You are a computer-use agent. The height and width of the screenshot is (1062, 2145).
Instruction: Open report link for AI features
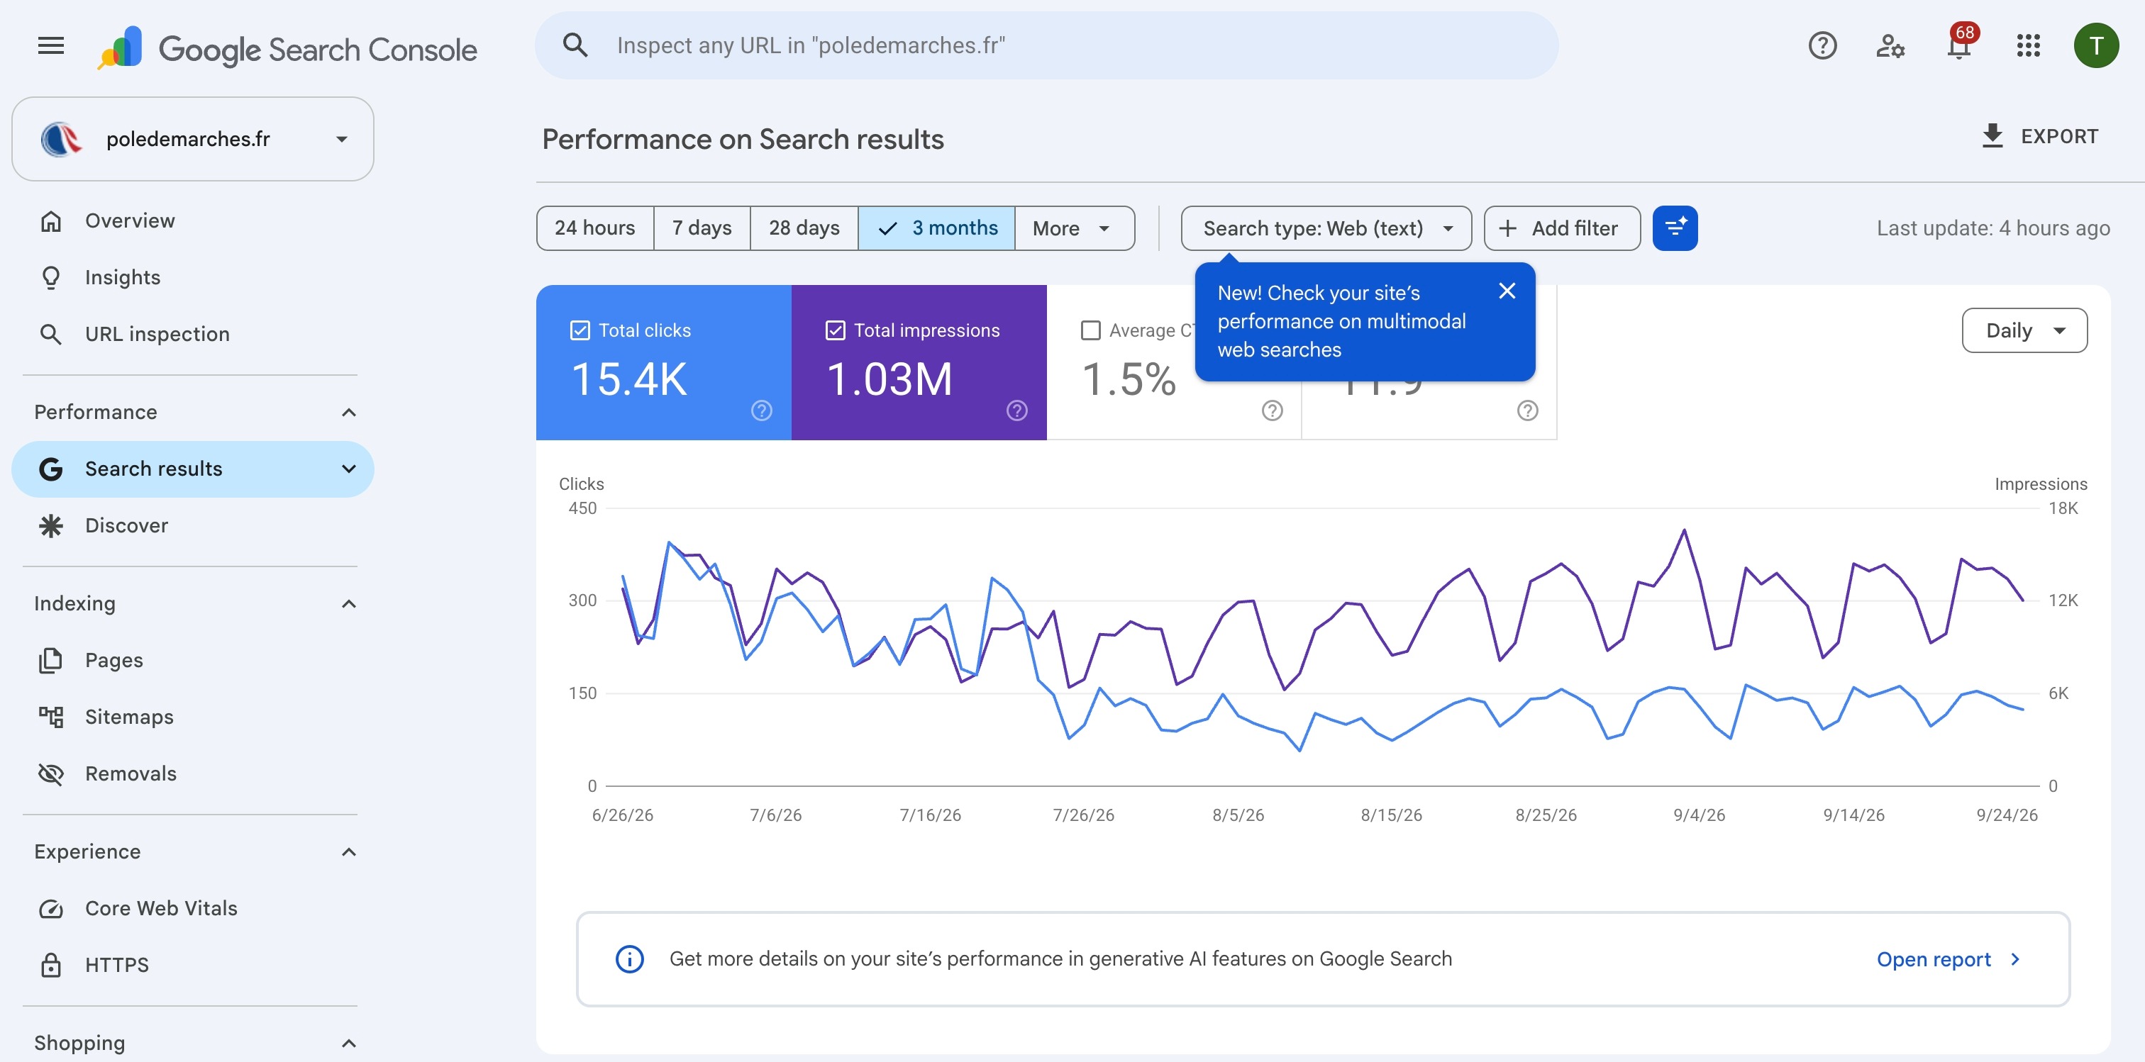1949,960
